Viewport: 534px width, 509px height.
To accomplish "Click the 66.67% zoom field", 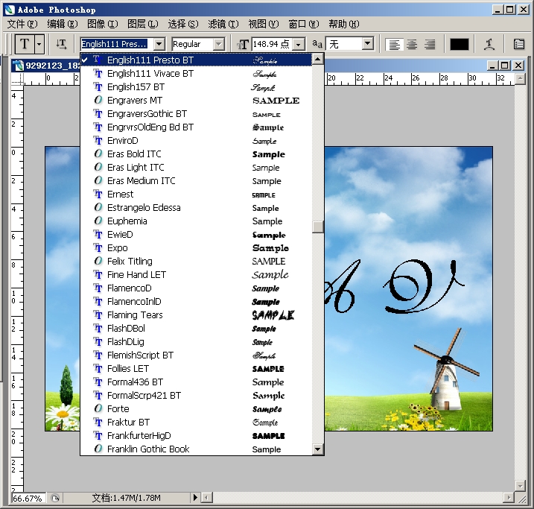I will point(28,498).
